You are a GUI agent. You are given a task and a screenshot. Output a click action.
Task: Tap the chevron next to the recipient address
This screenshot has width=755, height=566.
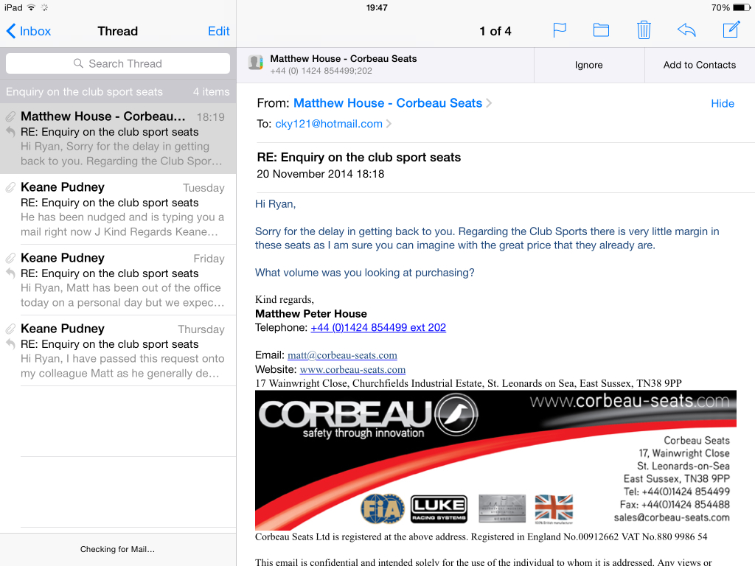(389, 124)
